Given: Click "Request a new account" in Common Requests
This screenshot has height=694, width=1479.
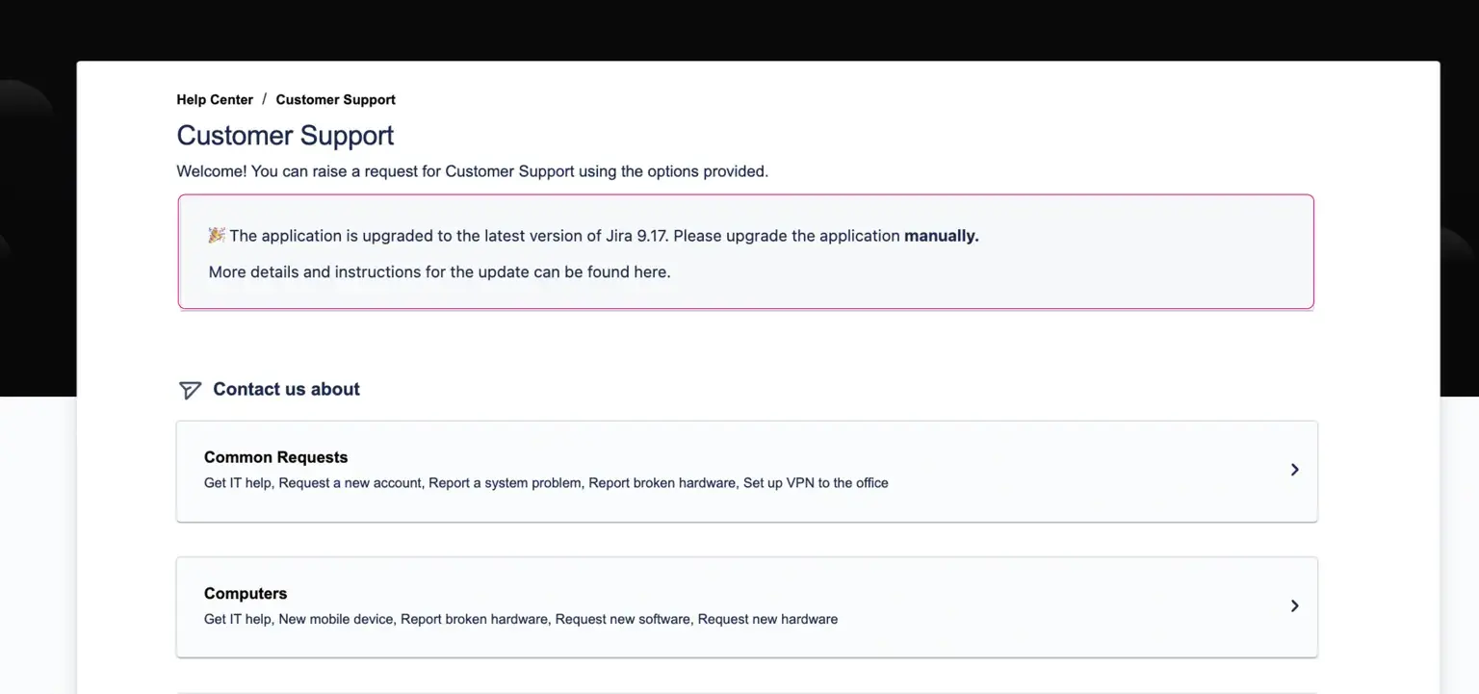Looking at the screenshot, I should 350,483.
